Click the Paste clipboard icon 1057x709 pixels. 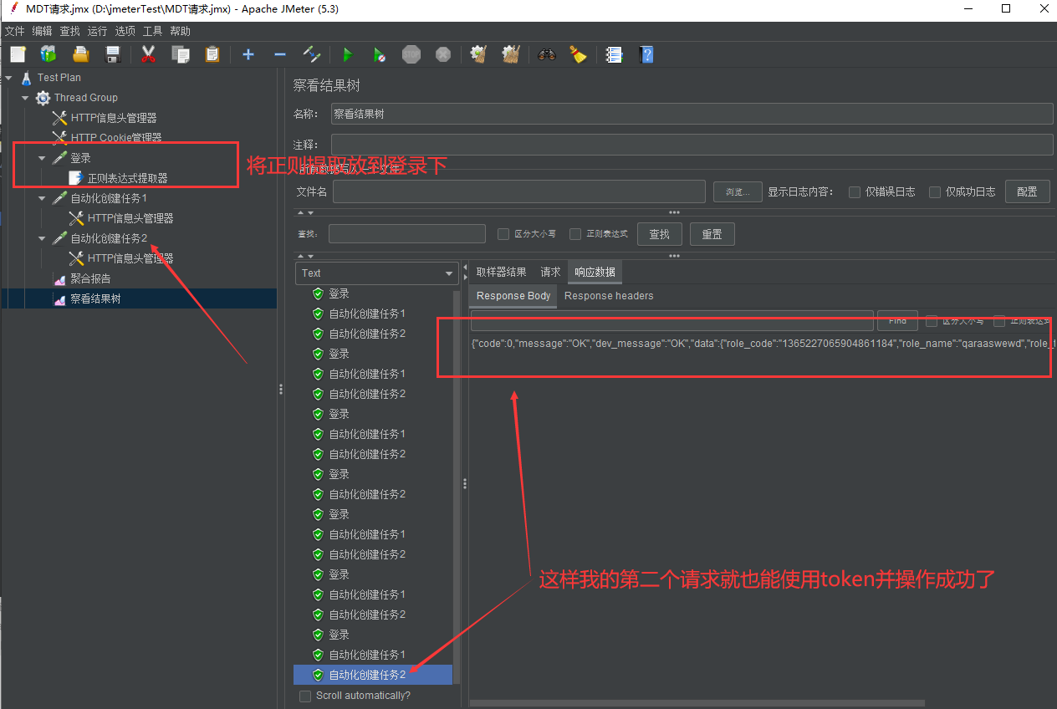212,54
